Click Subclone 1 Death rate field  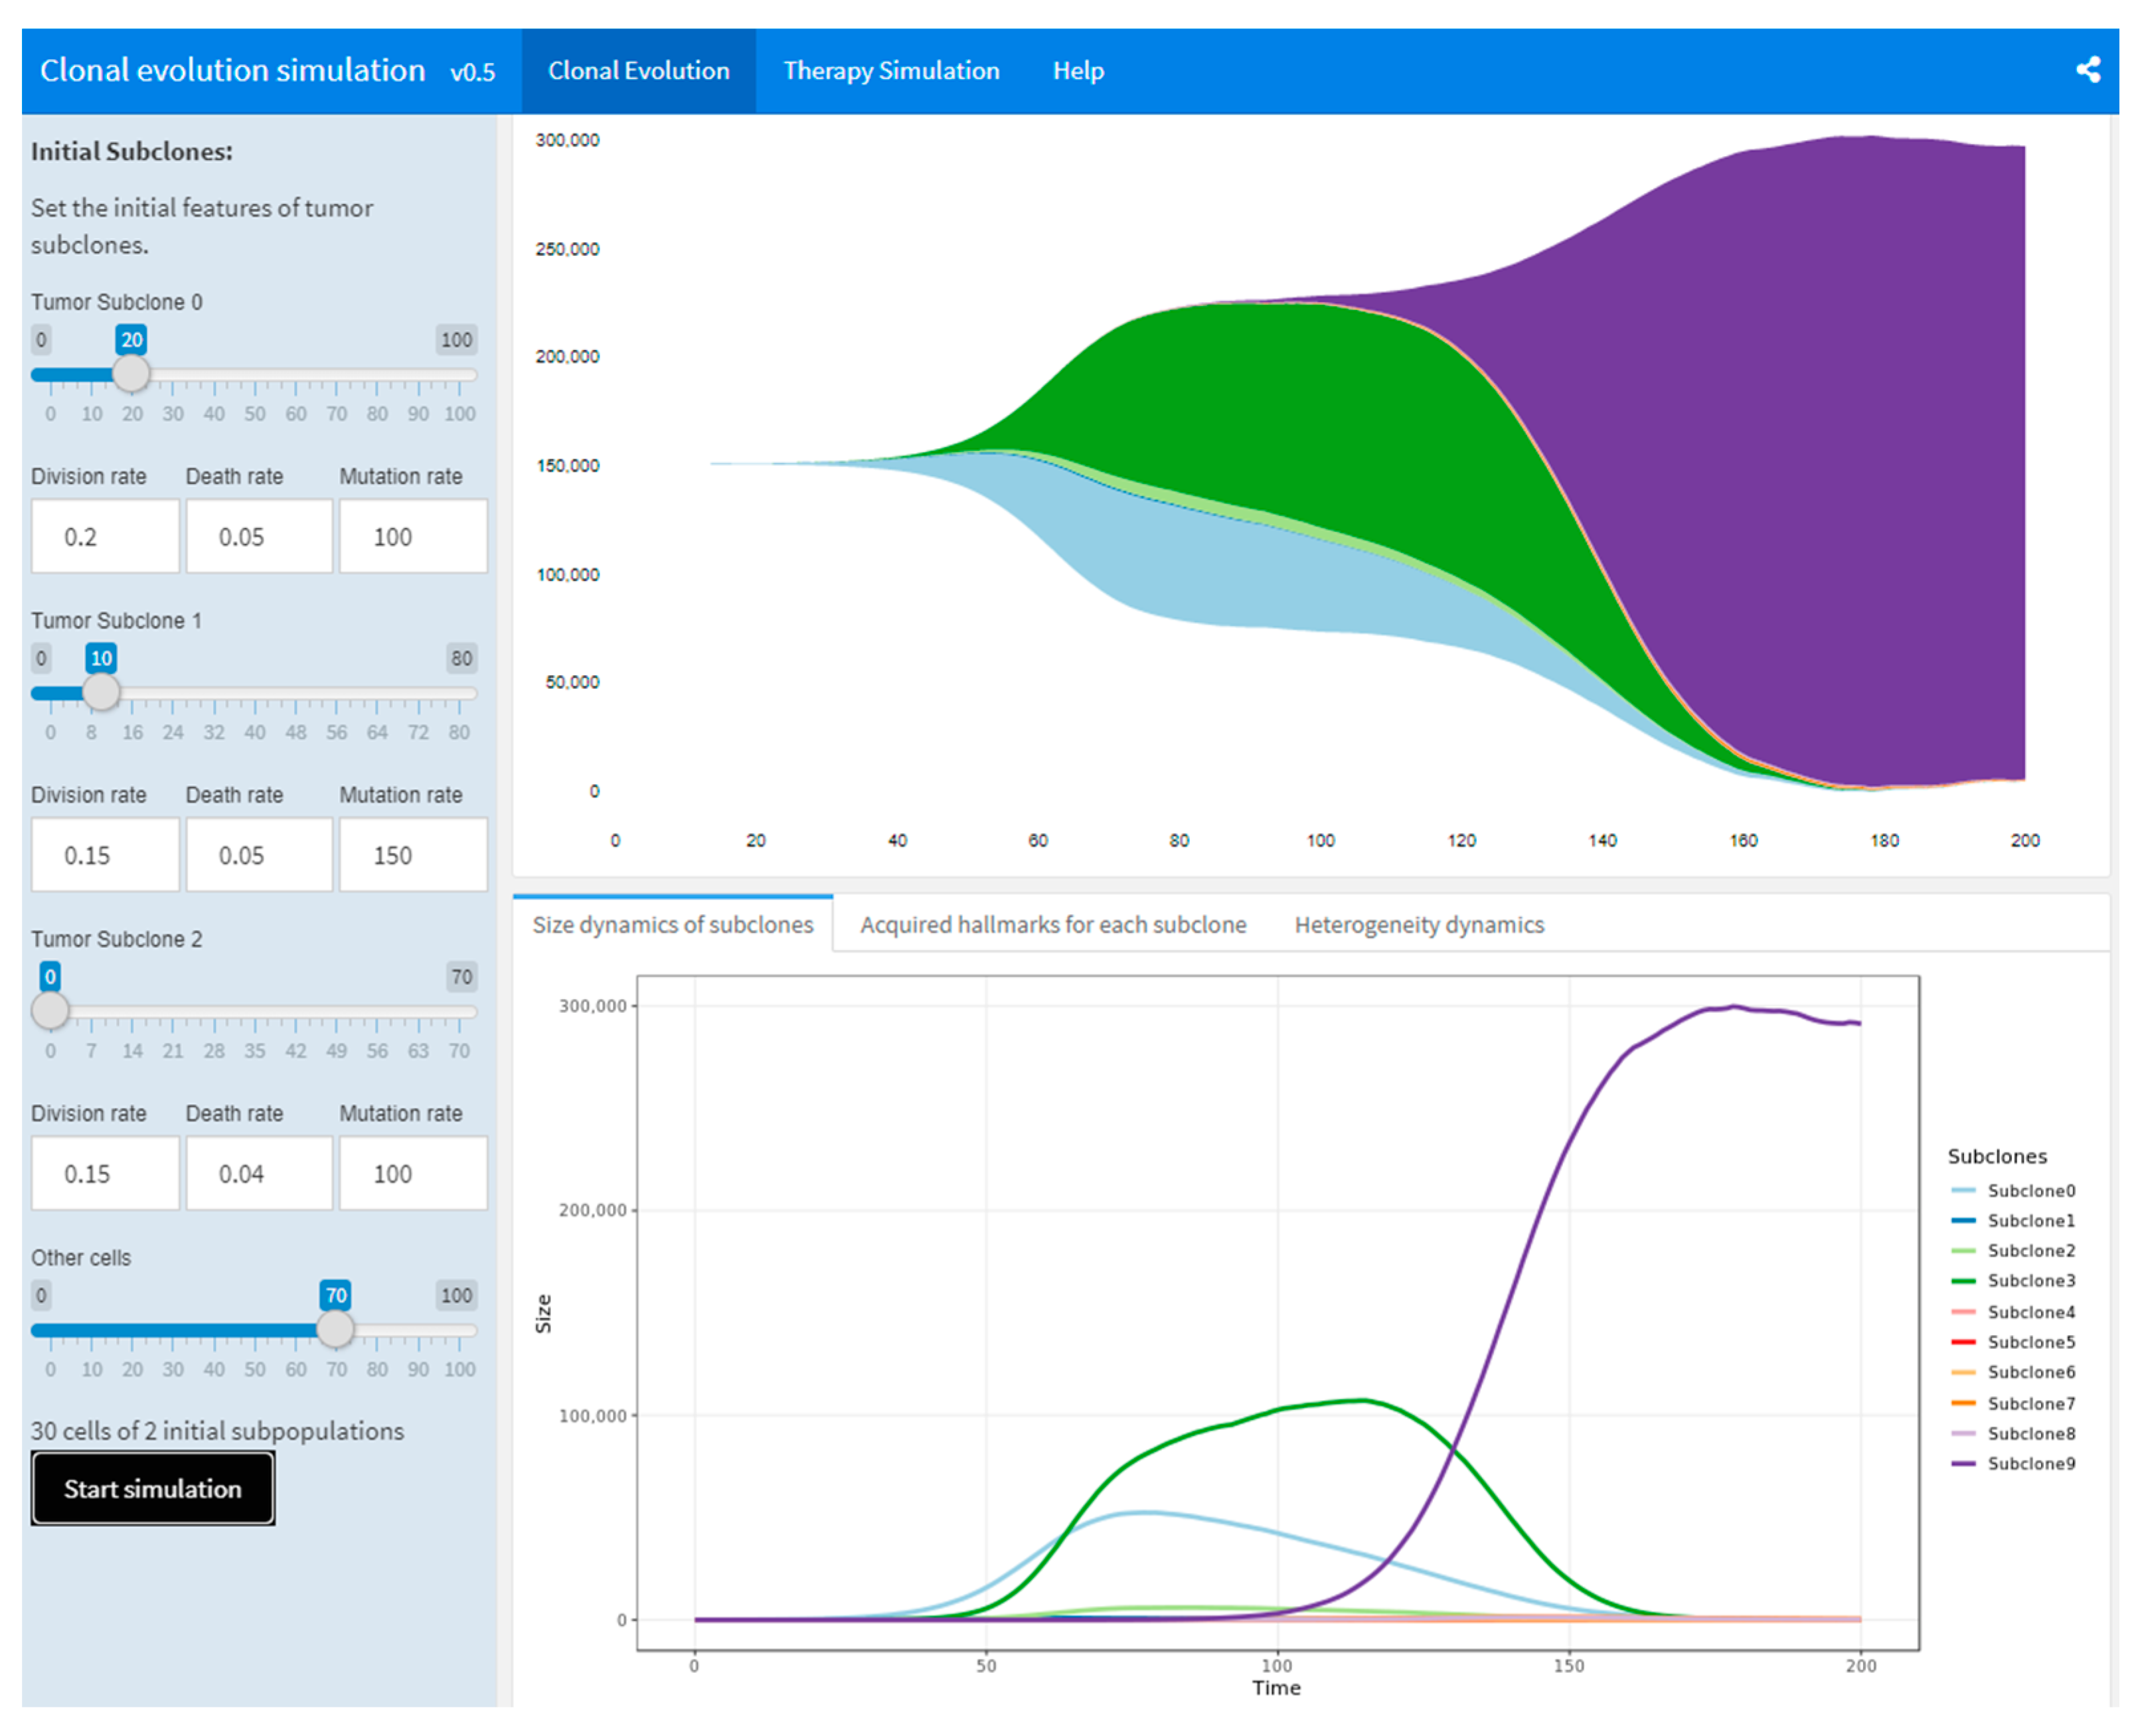coord(258,855)
